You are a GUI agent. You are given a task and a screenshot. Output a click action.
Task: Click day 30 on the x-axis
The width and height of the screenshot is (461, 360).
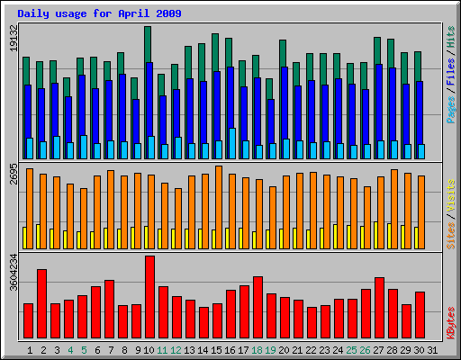coord(419,350)
